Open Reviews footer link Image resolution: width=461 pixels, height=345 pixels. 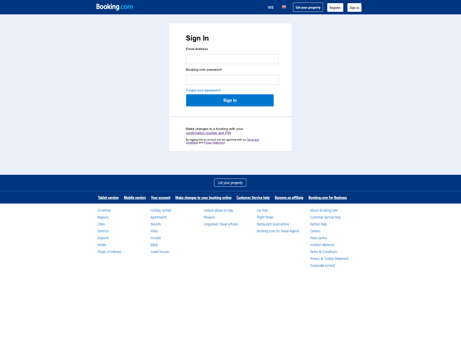tap(209, 217)
